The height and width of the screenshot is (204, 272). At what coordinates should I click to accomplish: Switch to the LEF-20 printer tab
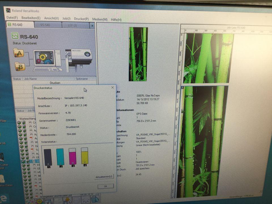(76, 26)
